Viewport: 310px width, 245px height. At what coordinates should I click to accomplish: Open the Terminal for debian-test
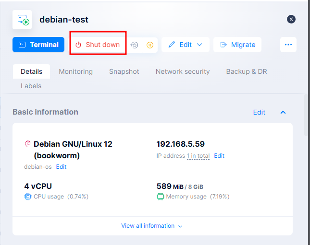pyautogui.click(x=38, y=45)
